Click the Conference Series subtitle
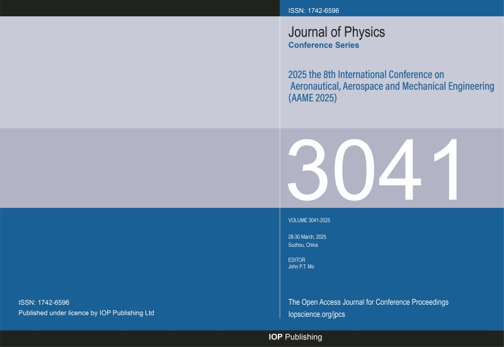Viewport: 504px width, 347px height. [x=324, y=45]
